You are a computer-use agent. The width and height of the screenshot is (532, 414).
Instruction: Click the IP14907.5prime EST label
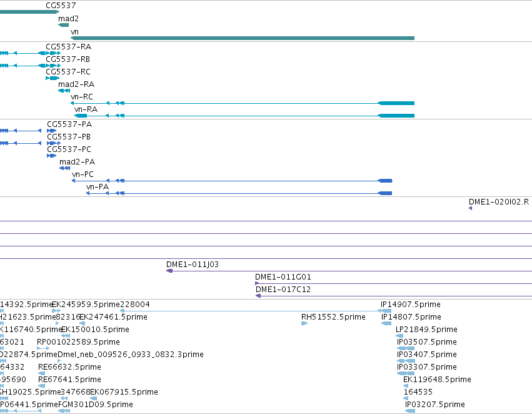click(411, 305)
